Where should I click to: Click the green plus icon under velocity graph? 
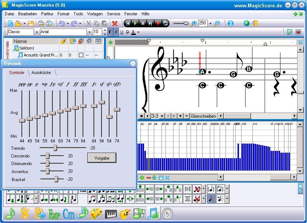pos(142,178)
